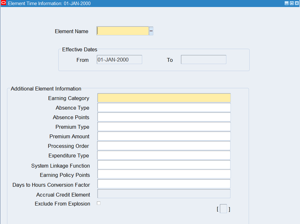The height and width of the screenshot is (224, 300).
Task: Maximize the Element Time Information window
Action: click(x=291, y=3)
